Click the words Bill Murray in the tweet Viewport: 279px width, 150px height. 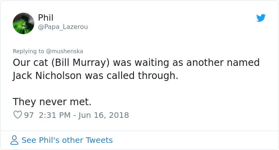pos(81,63)
